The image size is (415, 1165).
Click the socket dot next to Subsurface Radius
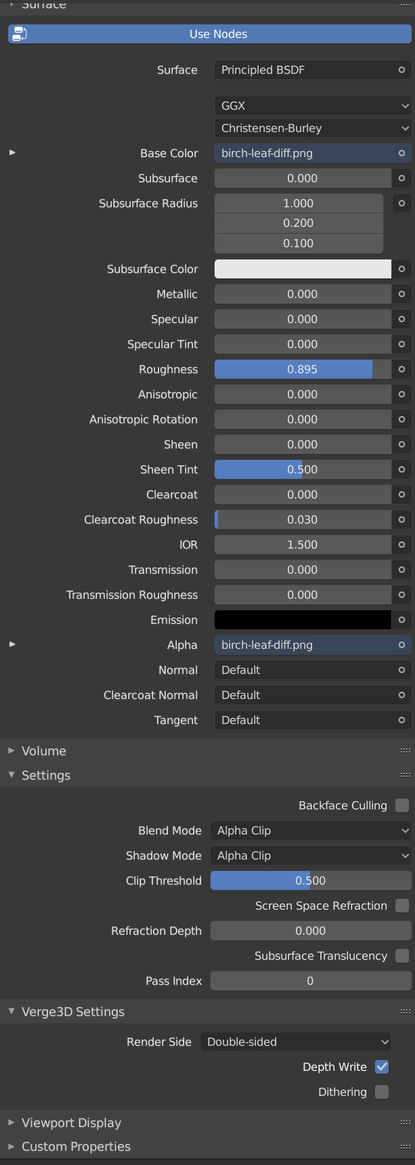401,203
